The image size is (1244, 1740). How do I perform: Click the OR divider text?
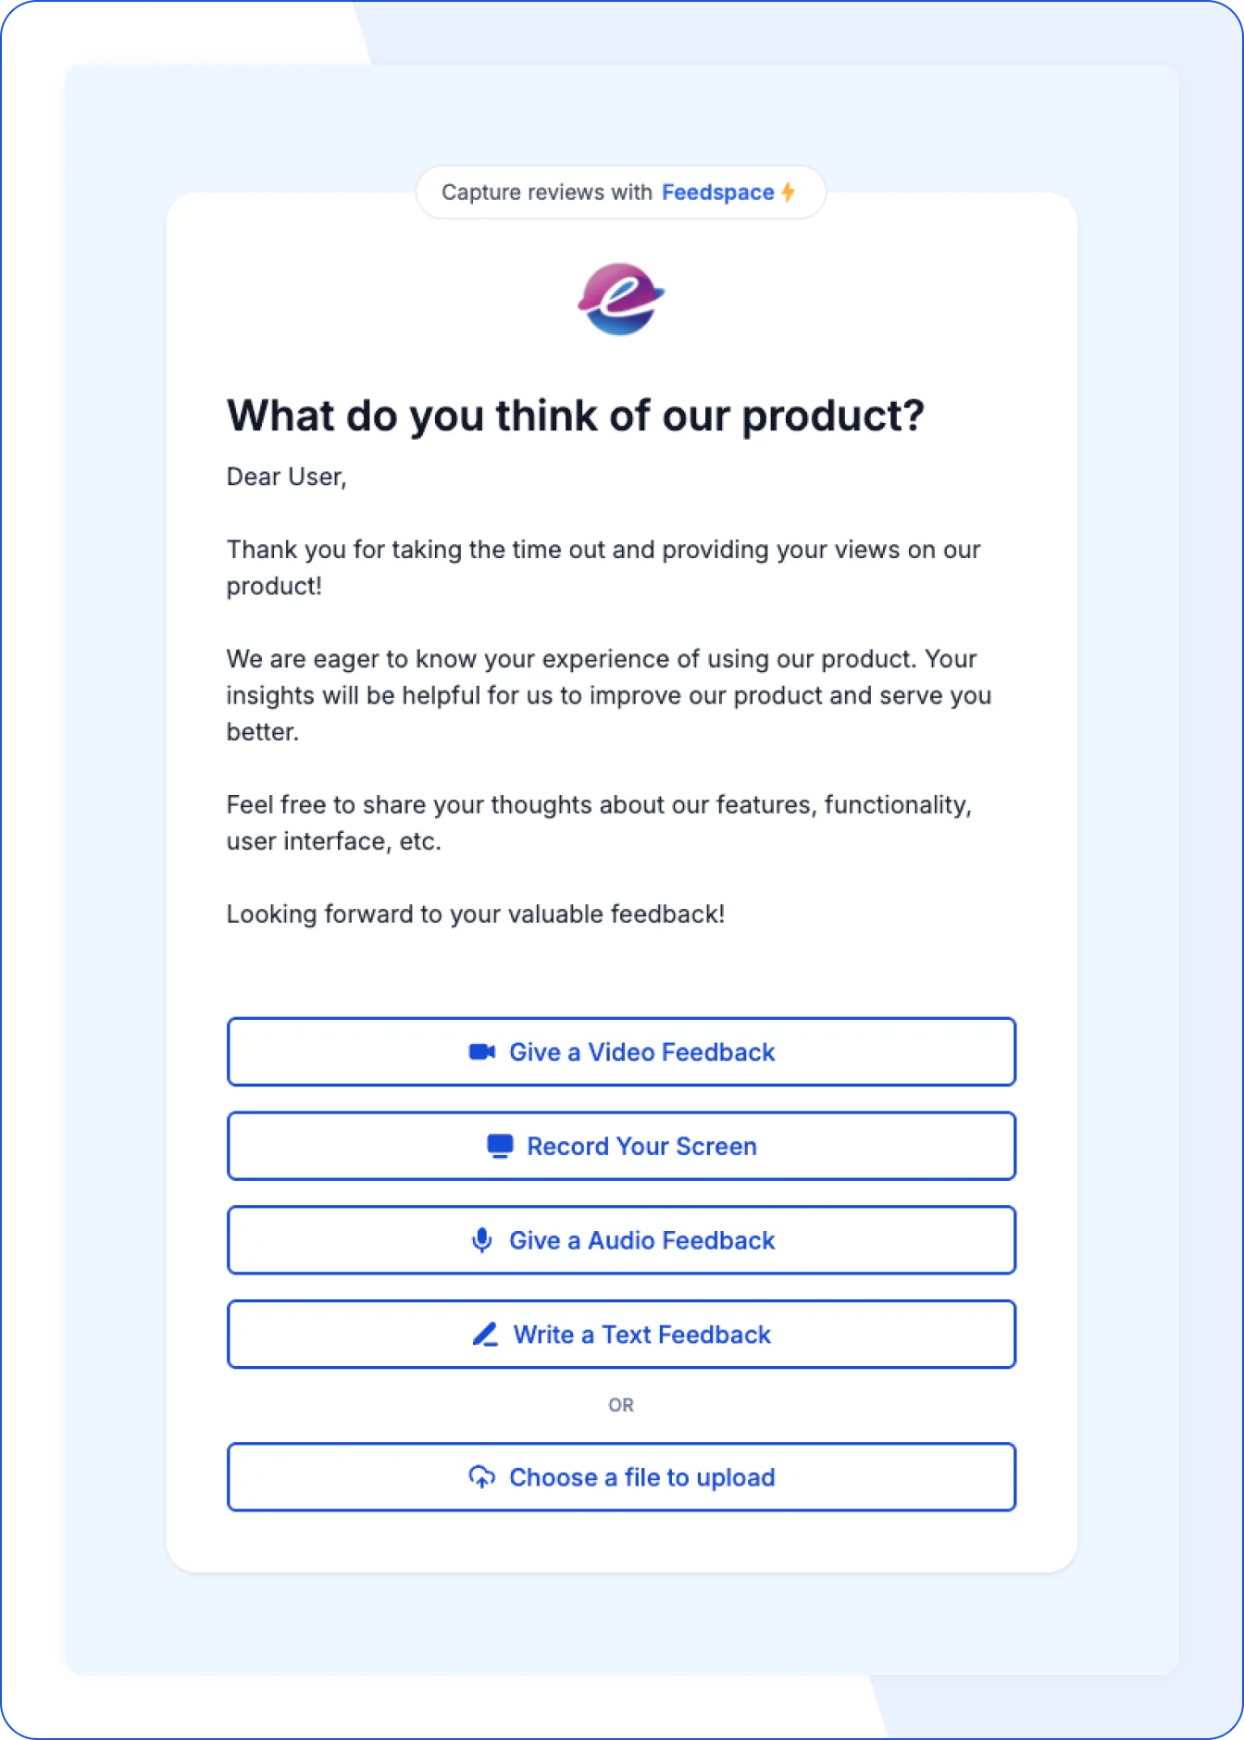622,1404
